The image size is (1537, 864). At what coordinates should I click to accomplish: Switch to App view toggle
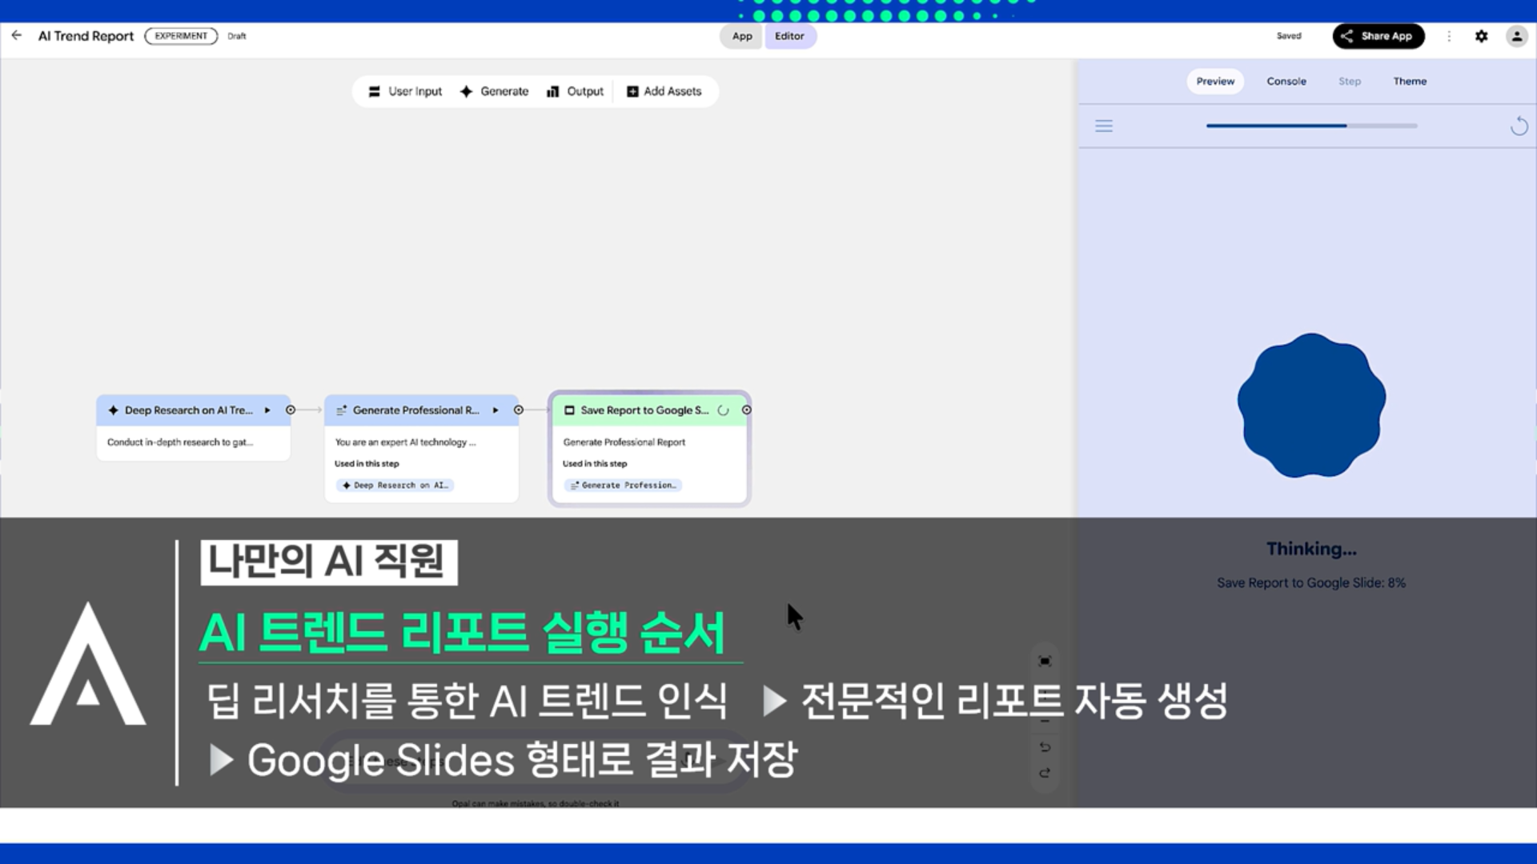[742, 36]
